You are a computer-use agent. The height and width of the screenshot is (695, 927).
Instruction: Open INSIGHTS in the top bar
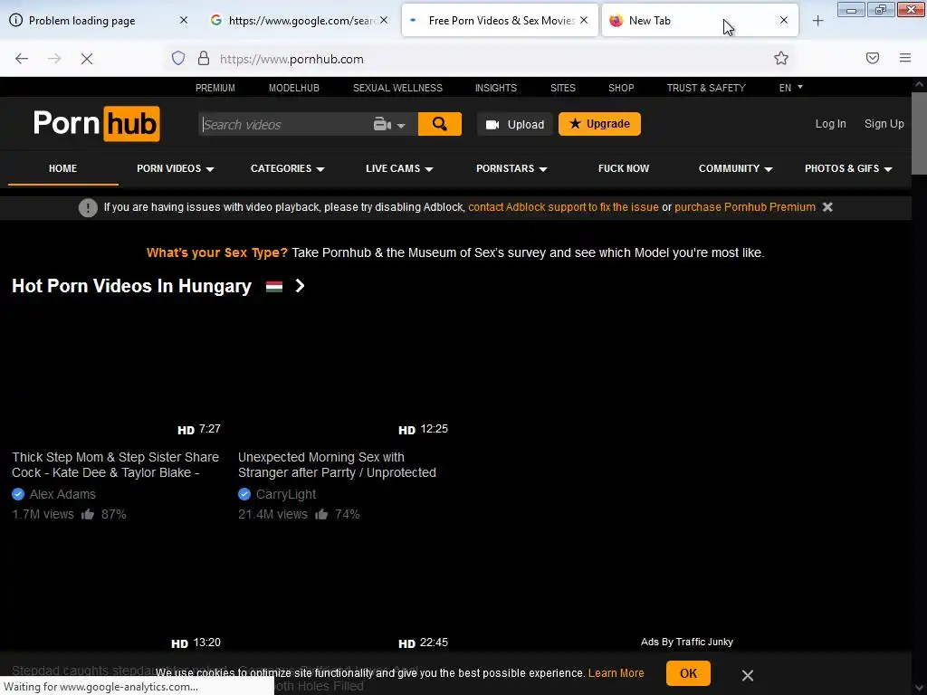[x=495, y=88]
